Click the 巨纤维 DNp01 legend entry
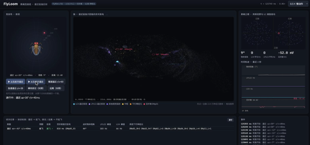310x145 pixels. 151,104
